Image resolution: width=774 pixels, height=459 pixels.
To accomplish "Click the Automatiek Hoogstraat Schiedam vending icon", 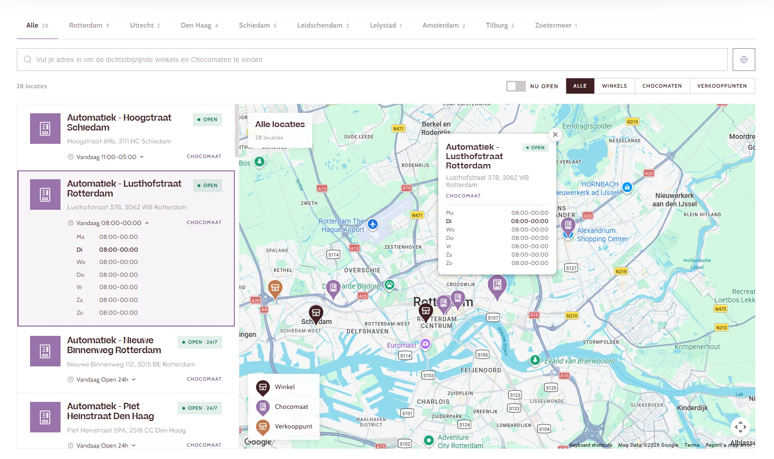I will tap(45, 129).
